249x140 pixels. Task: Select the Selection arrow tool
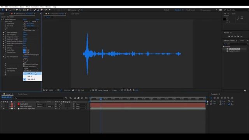pos(3,10)
